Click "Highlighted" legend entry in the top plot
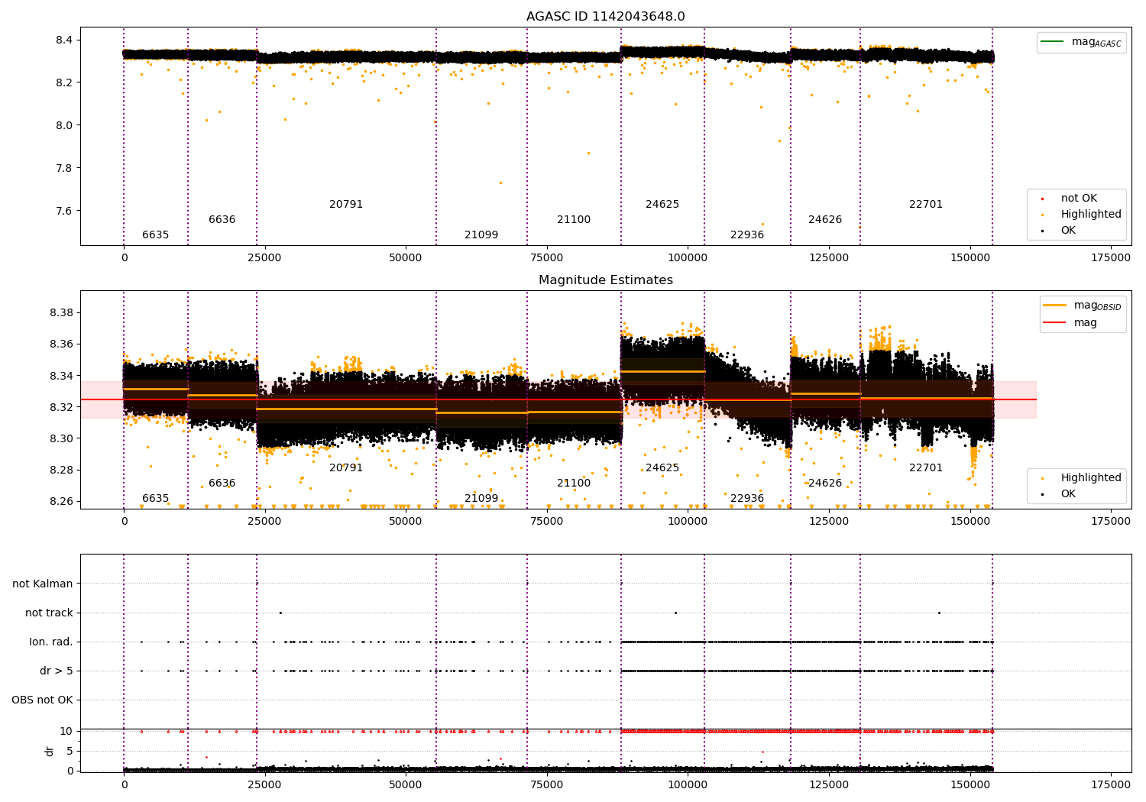 [1090, 215]
